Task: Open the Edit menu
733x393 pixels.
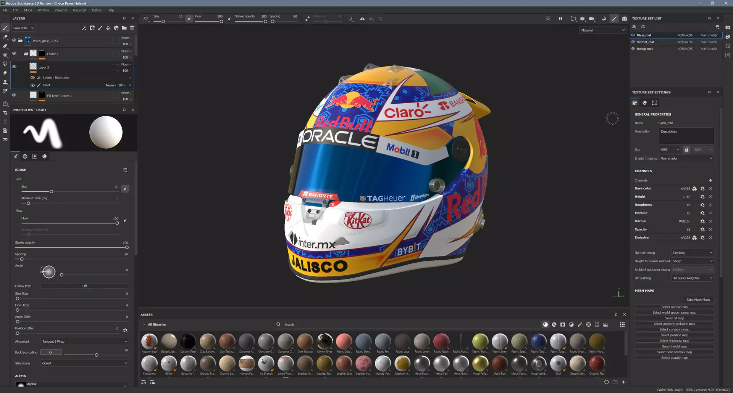Action: coord(16,10)
